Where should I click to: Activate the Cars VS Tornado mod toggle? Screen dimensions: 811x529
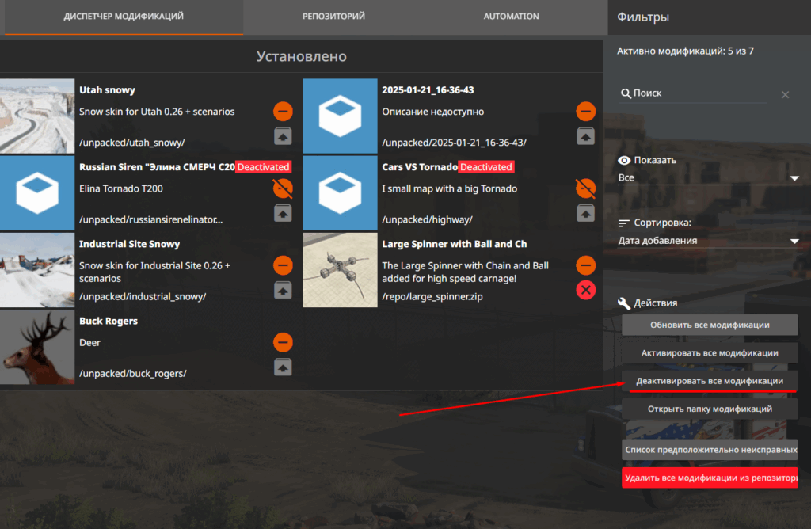point(585,188)
